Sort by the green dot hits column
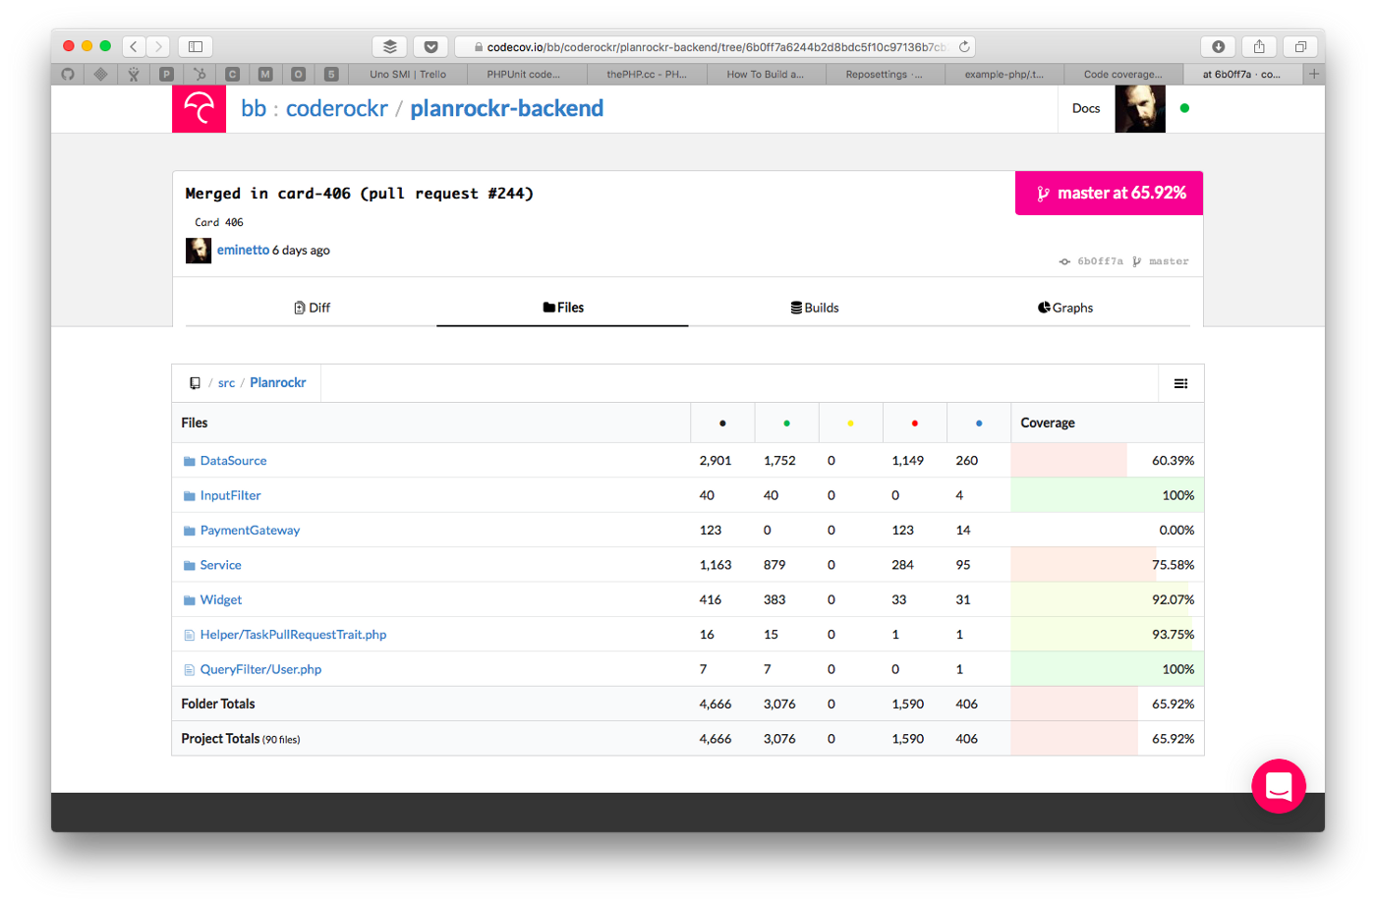This screenshot has width=1376, height=905. click(786, 424)
